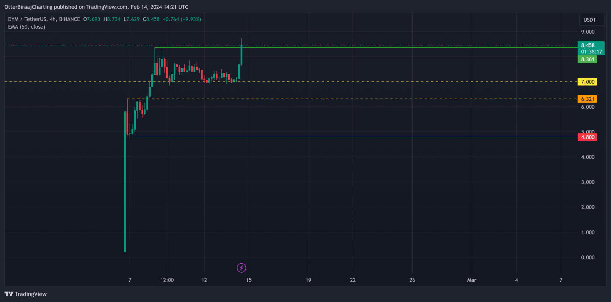
Task: Click the +0.764 (+9.93%) change value
Action: point(182,19)
